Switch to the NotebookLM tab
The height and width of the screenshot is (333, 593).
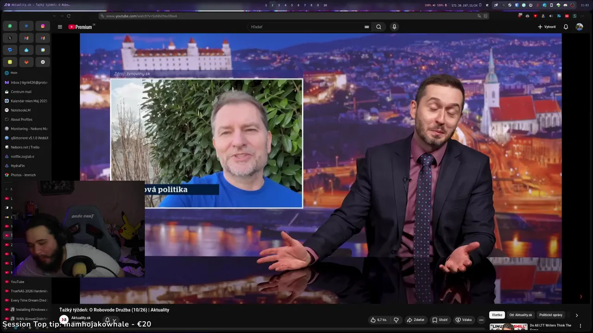25,110
